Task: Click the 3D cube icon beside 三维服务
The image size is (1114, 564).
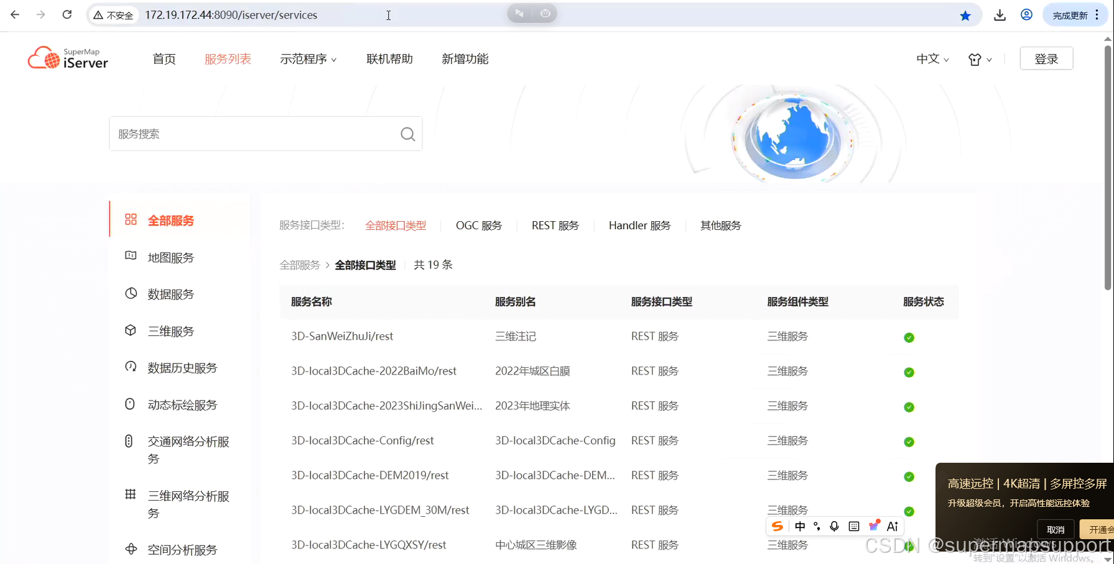Action: click(x=131, y=330)
